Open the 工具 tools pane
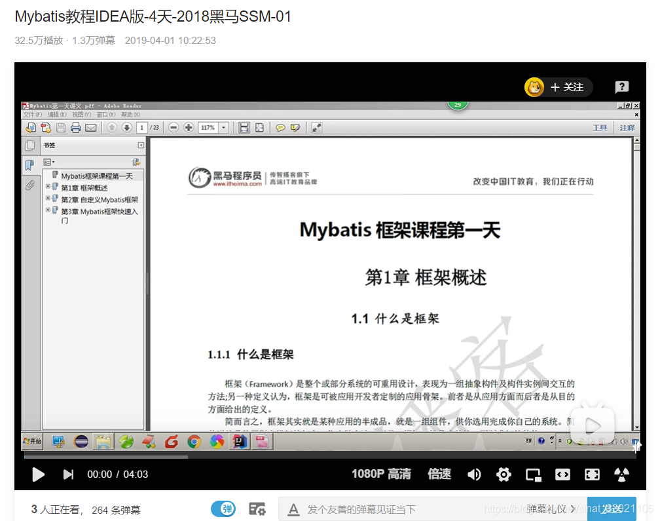 coord(600,128)
